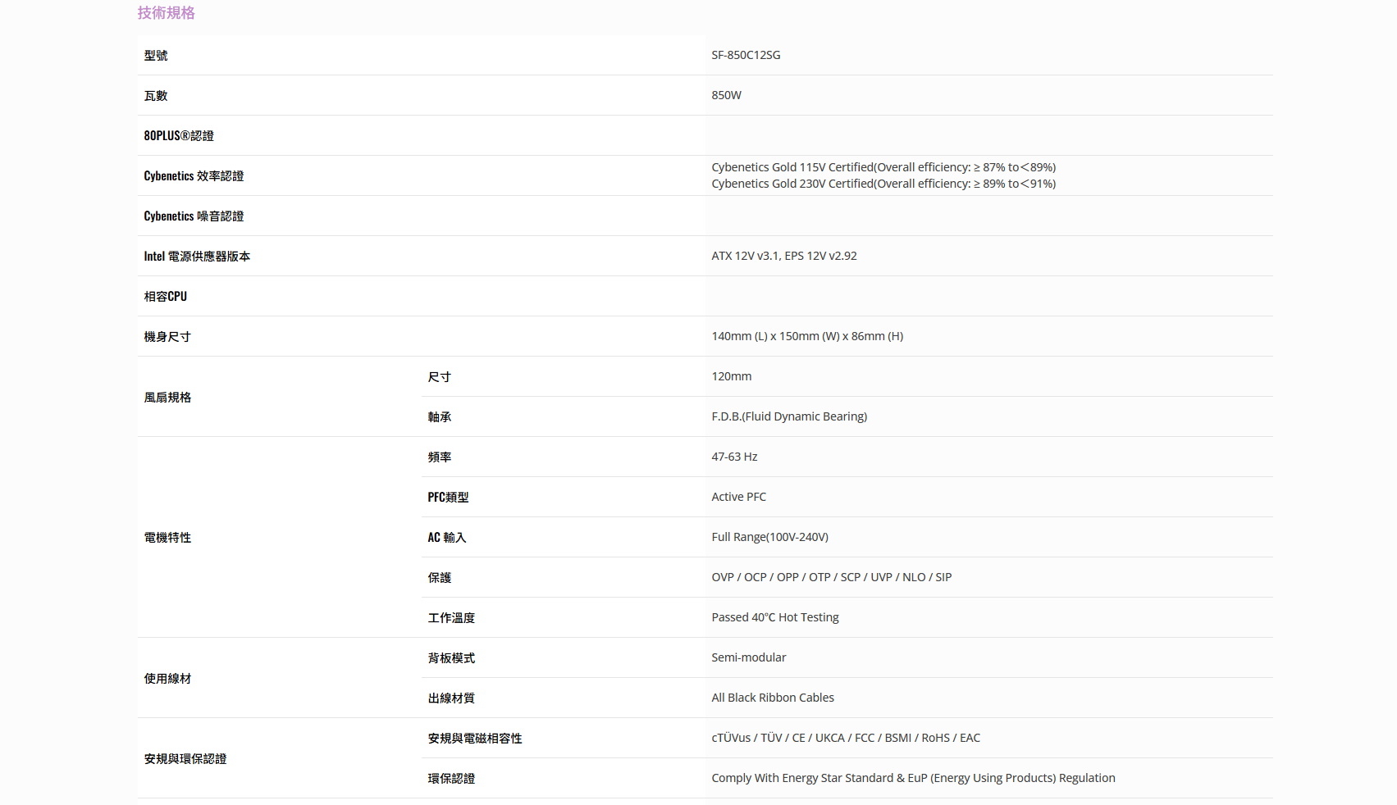Select the OVP / OCP / OPP protections list

pyautogui.click(x=832, y=577)
